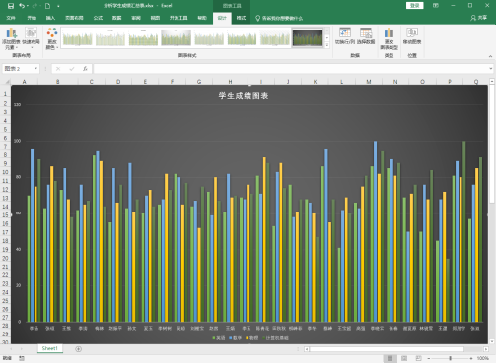Click the Move Chart icon
The width and height of the screenshot is (496, 363).
tap(412, 36)
